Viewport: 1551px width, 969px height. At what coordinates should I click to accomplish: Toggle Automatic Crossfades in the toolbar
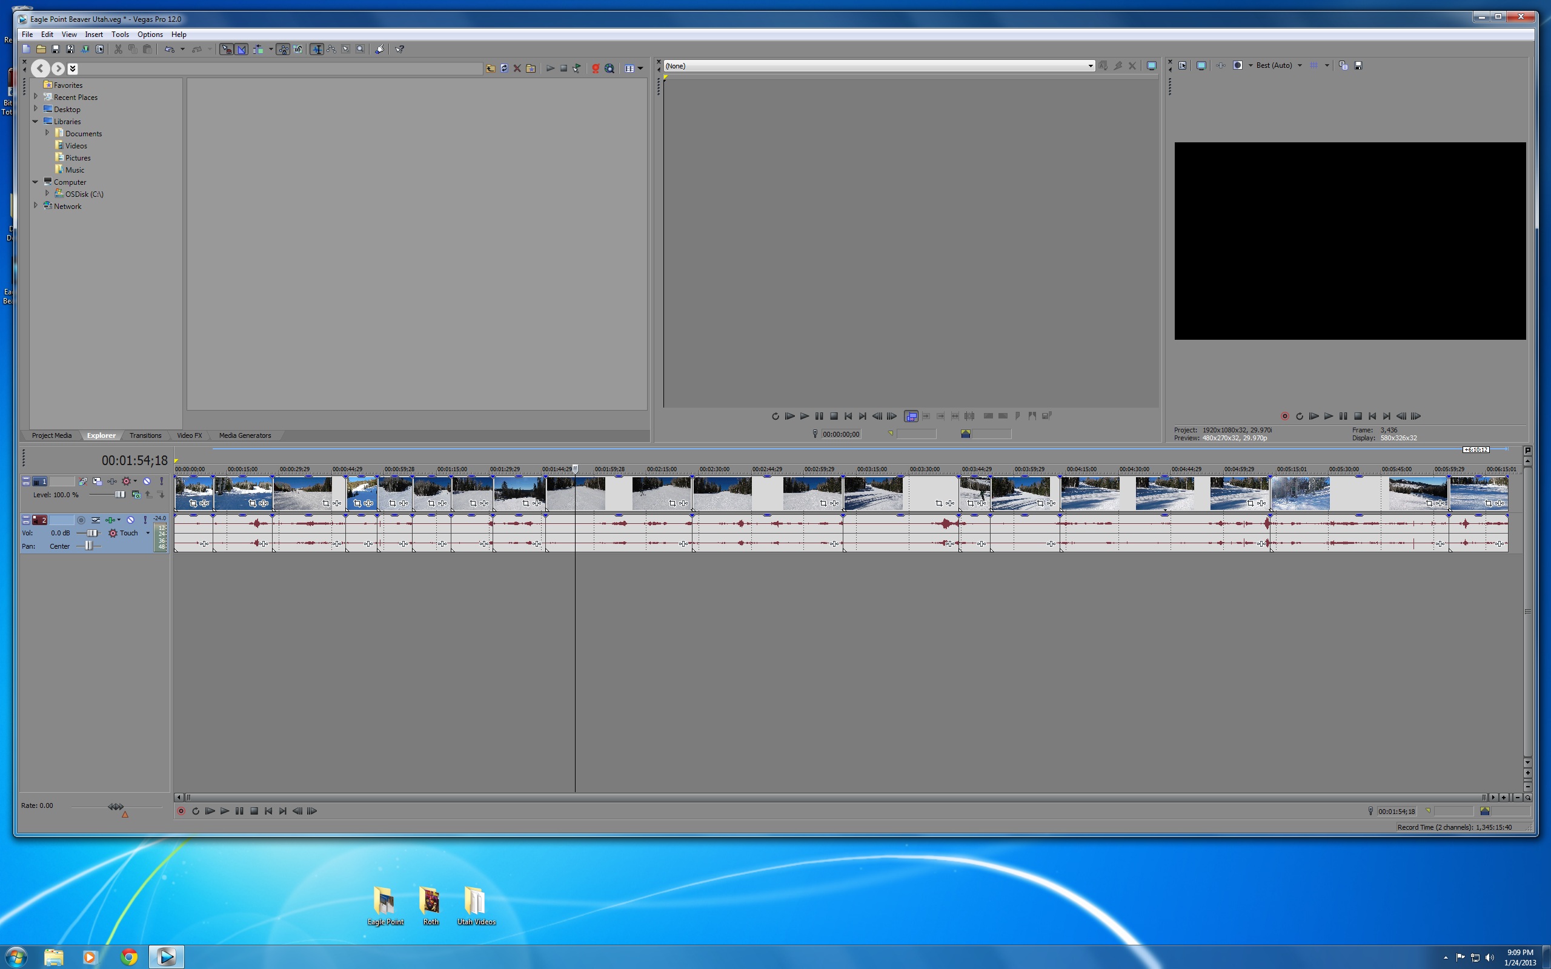242,49
